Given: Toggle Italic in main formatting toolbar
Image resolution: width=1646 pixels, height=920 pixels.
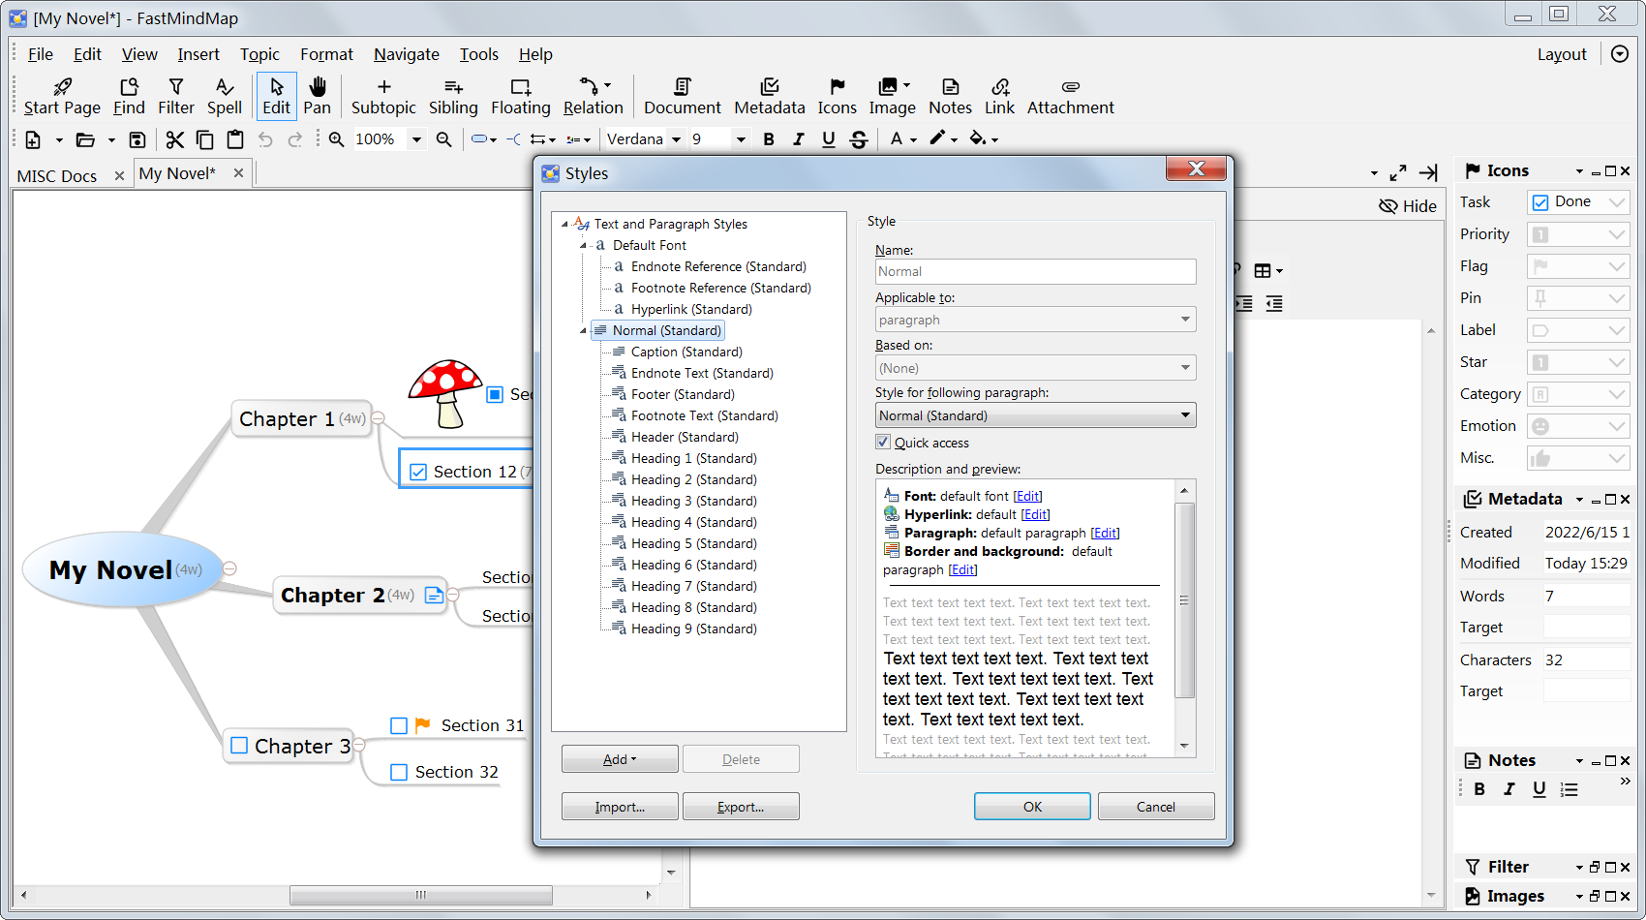Looking at the screenshot, I should [x=799, y=139].
